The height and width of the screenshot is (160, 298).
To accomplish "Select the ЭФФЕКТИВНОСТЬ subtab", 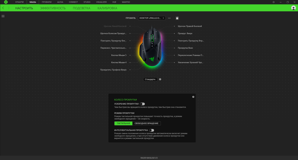I will click(x=53, y=8).
